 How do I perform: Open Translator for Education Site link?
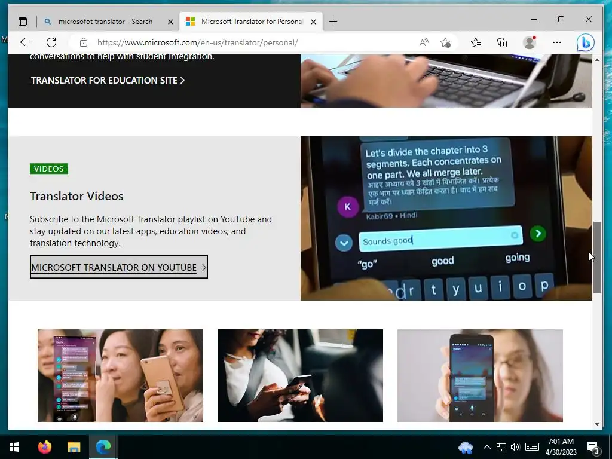[x=108, y=81]
